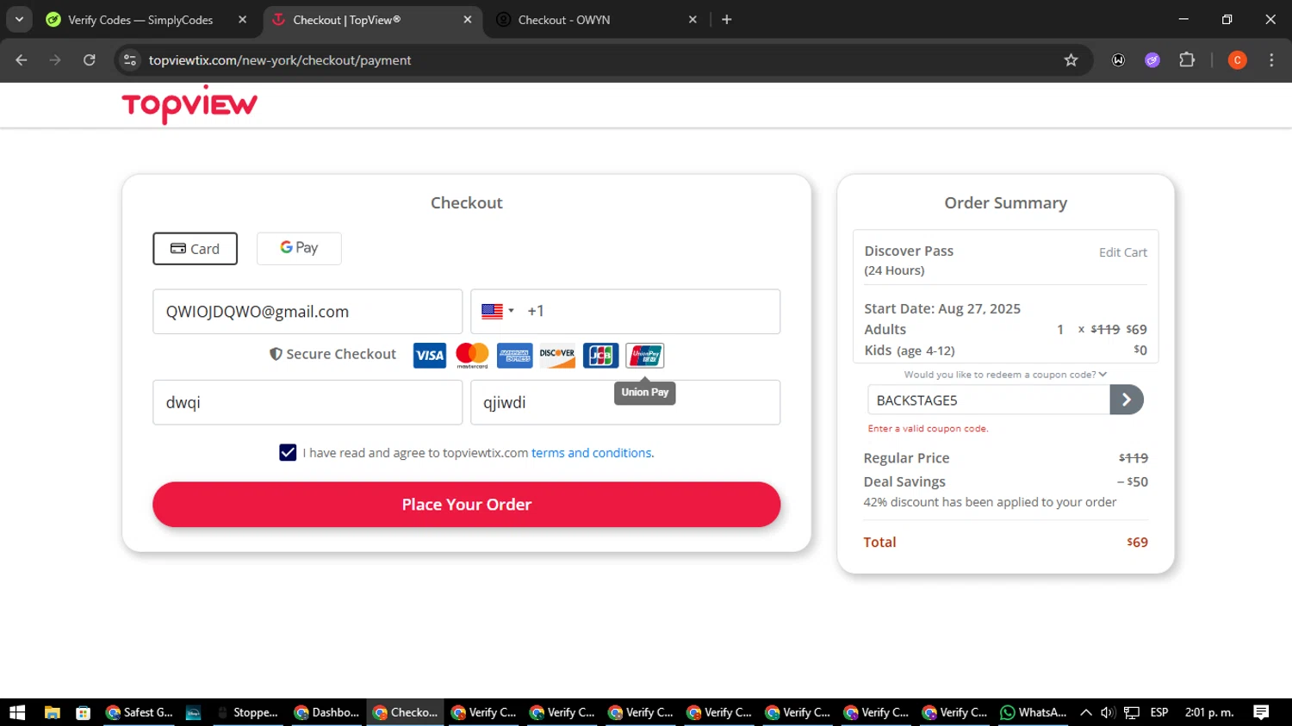Click the browser address bar URL
This screenshot has width=1292, height=726.
click(280, 60)
